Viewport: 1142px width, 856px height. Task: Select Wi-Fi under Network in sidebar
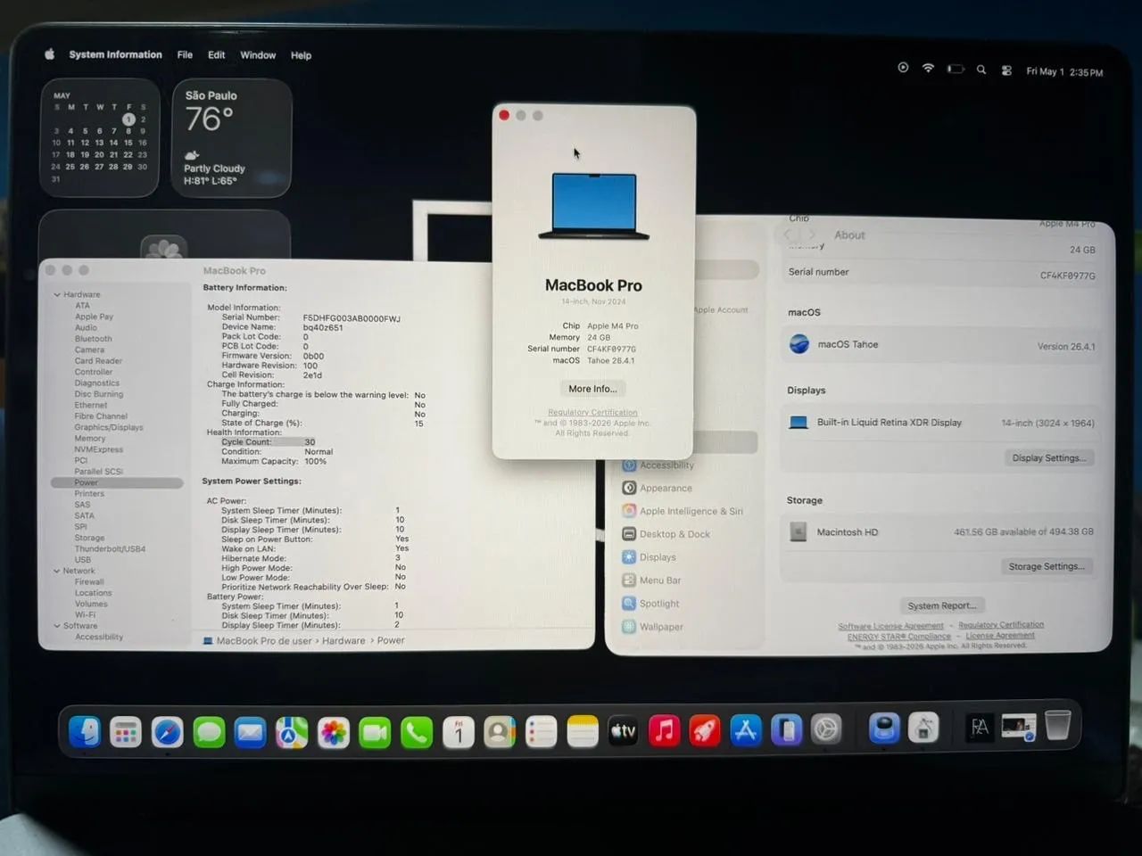tap(86, 615)
